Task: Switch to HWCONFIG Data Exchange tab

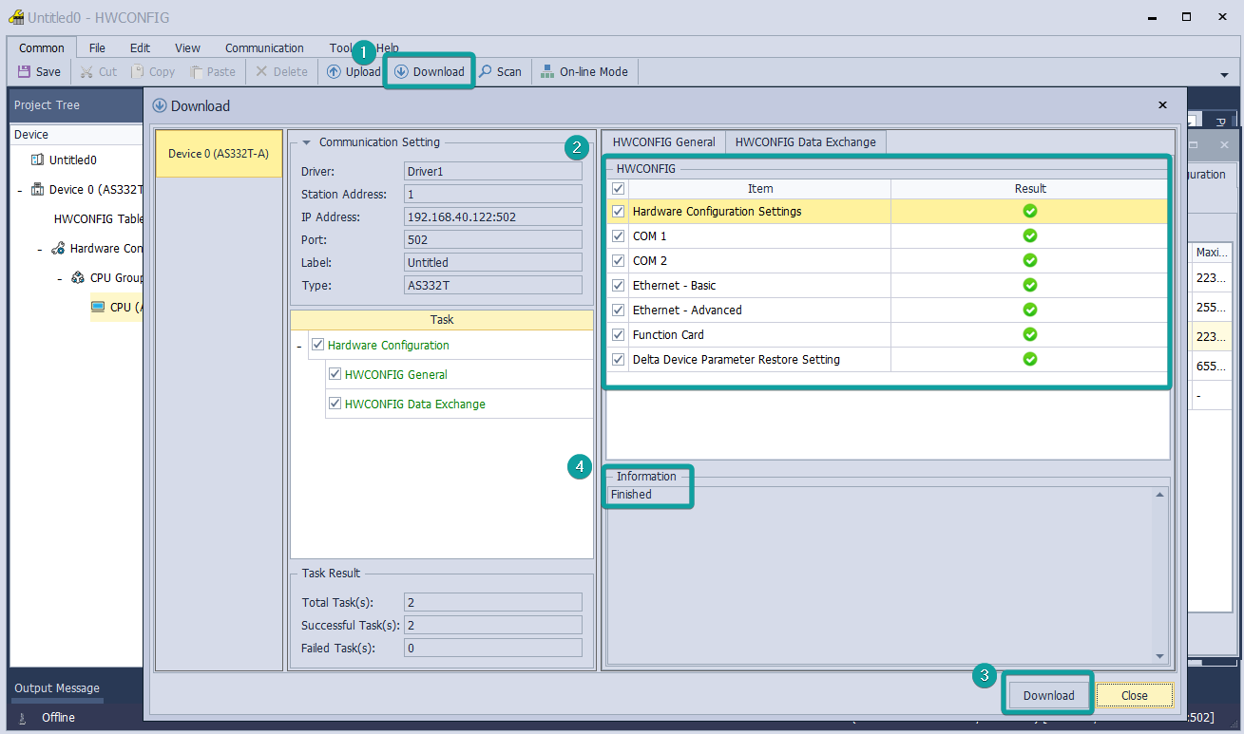Action: (805, 142)
